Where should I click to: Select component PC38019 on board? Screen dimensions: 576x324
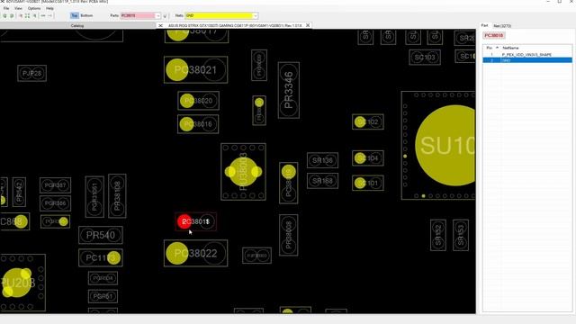coord(288,183)
